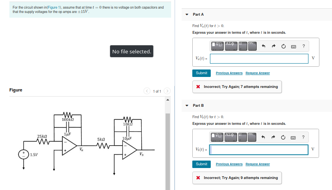Collapse the Part A section
The image size is (332, 190).
pyautogui.click(x=187, y=15)
